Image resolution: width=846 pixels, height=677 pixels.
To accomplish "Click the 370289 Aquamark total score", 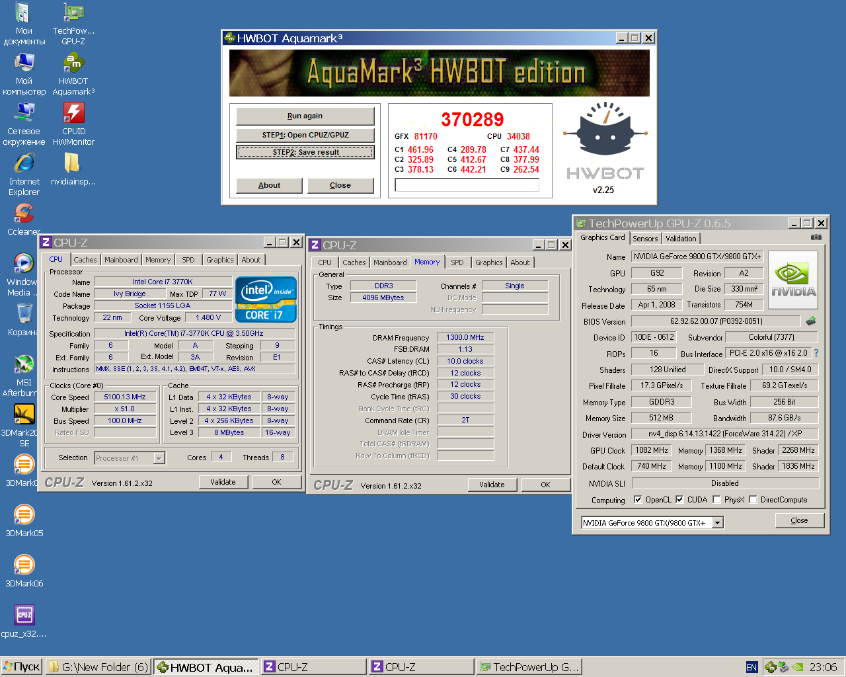I will (473, 120).
